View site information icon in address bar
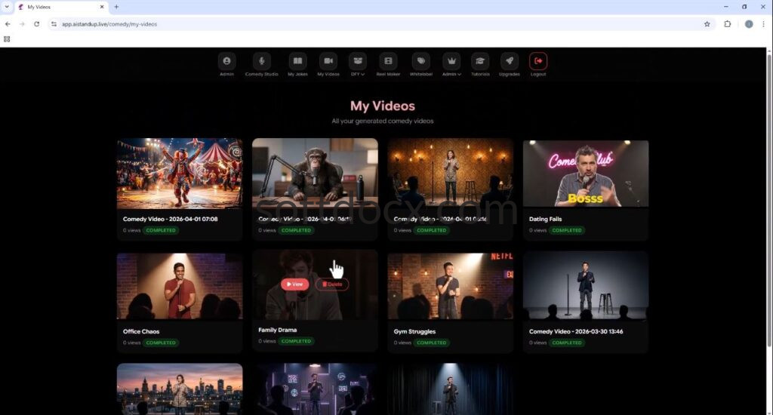The width and height of the screenshot is (773, 415). [54, 23]
